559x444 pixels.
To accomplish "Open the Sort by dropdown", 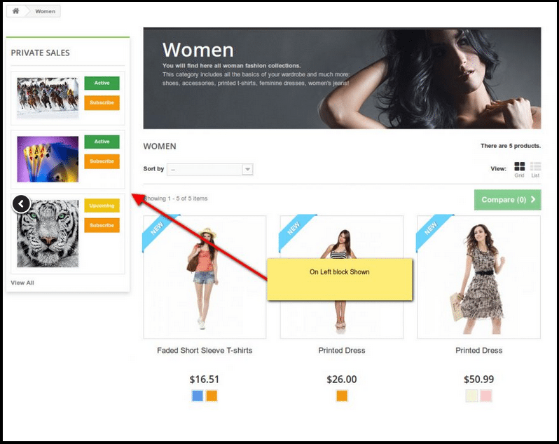I will point(210,170).
